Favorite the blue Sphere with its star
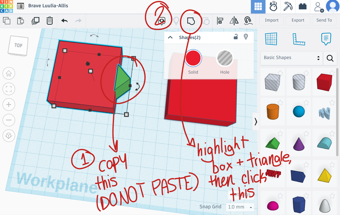Image resolution: width=340 pixels, height=215 pixels. [306, 103]
